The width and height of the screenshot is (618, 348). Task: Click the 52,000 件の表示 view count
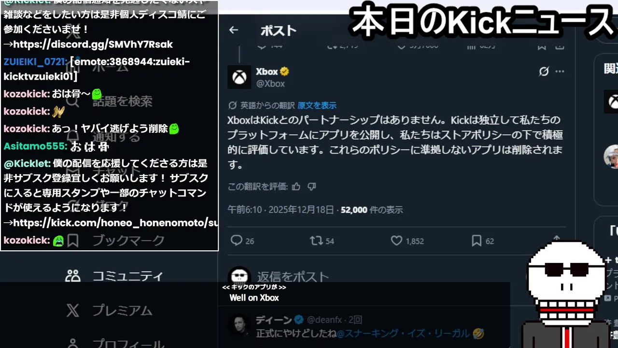tap(372, 210)
